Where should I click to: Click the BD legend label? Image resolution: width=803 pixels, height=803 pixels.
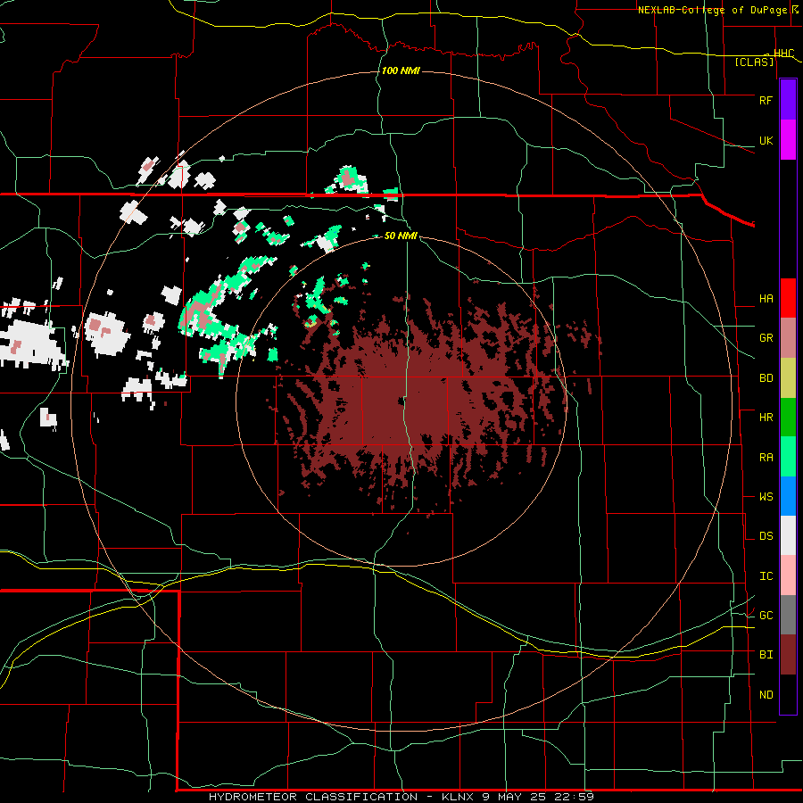[766, 378]
